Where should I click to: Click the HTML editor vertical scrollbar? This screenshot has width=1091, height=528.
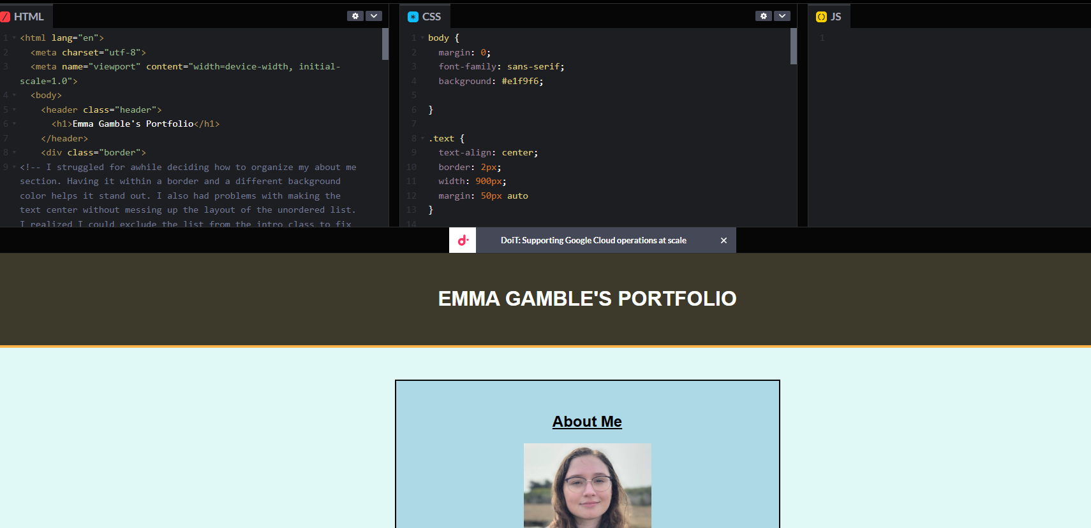point(385,44)
